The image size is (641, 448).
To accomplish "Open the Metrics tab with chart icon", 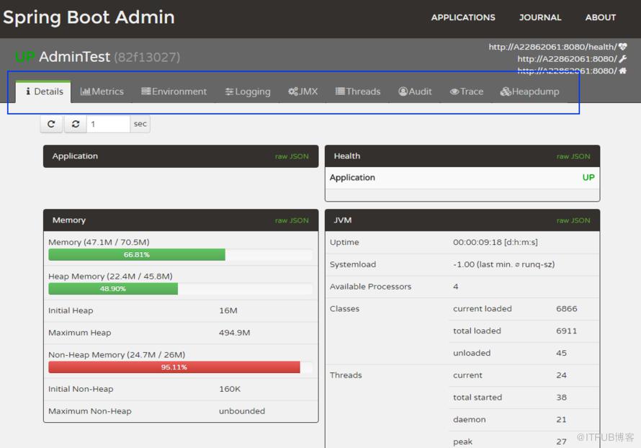I will [102, 91].
